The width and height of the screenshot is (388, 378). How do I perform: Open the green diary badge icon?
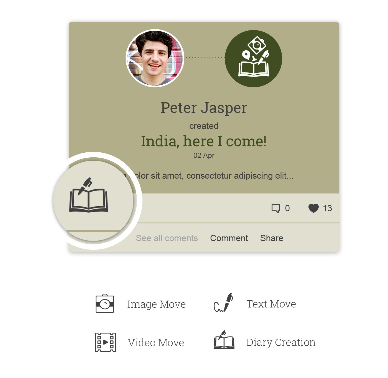pyautogui.click(x=254, y=59)
